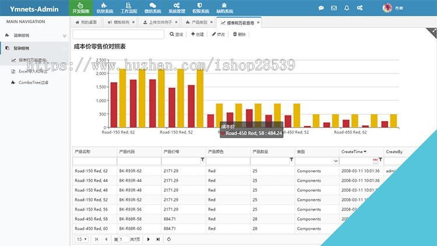Click the product name filter input
The height and width of the screenshot is (246, 437).
click(94, 161)
